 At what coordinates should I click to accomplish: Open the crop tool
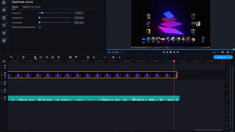[47, 57]
